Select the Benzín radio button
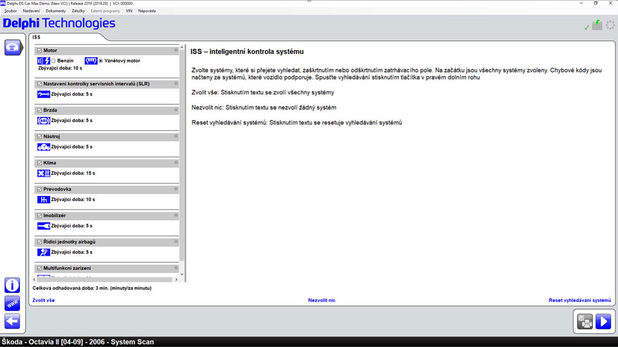 point(53,61)
